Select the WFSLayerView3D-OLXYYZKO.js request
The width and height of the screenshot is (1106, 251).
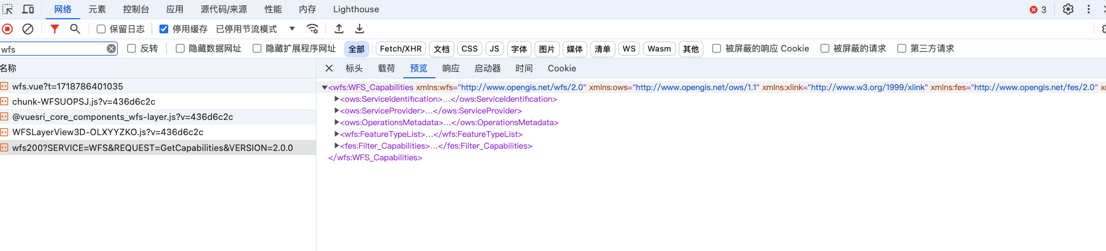pos(158,132)
